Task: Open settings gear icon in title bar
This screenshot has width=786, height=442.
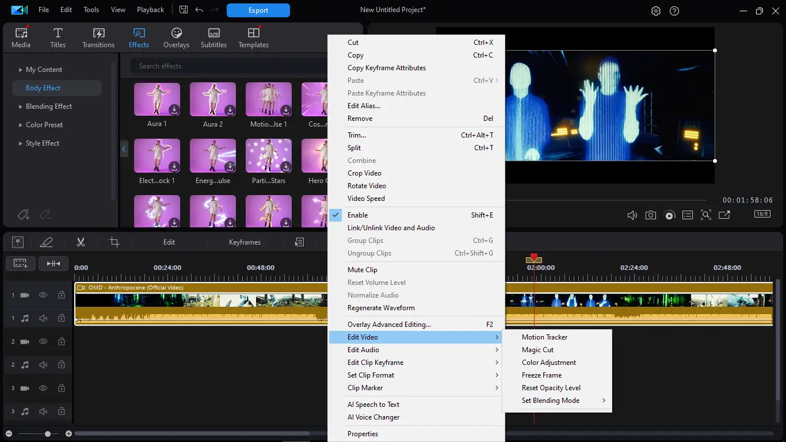Action: (x=656, y=11)
